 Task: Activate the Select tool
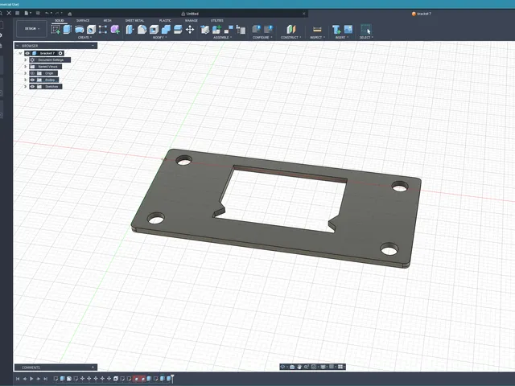[x=366, y=29]
